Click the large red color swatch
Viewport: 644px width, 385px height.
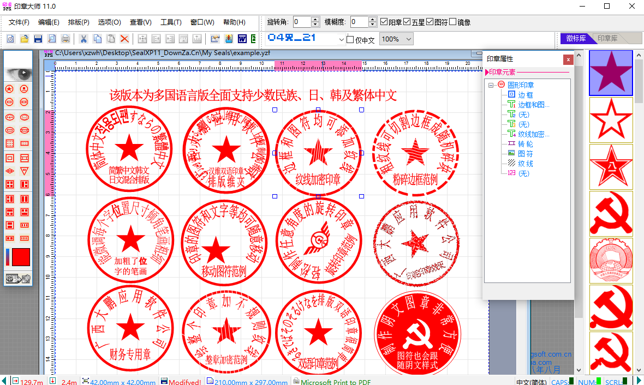click(x=21, y=257)
